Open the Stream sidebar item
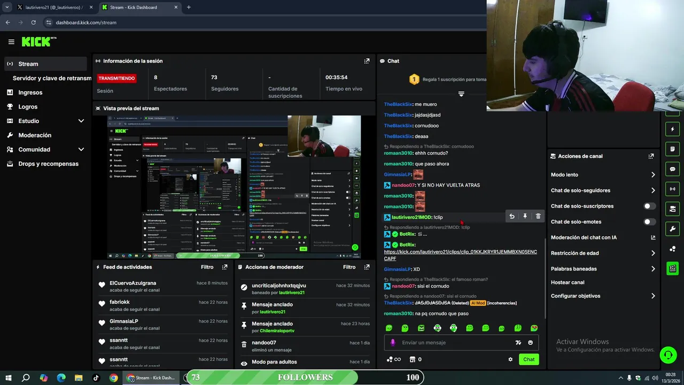684x385 pixels. pyautogui.click(x=45, y=64)
